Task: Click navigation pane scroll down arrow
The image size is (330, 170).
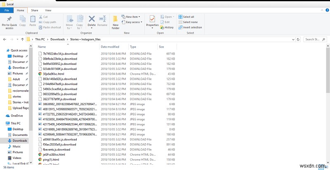Action: pos(31,163)
